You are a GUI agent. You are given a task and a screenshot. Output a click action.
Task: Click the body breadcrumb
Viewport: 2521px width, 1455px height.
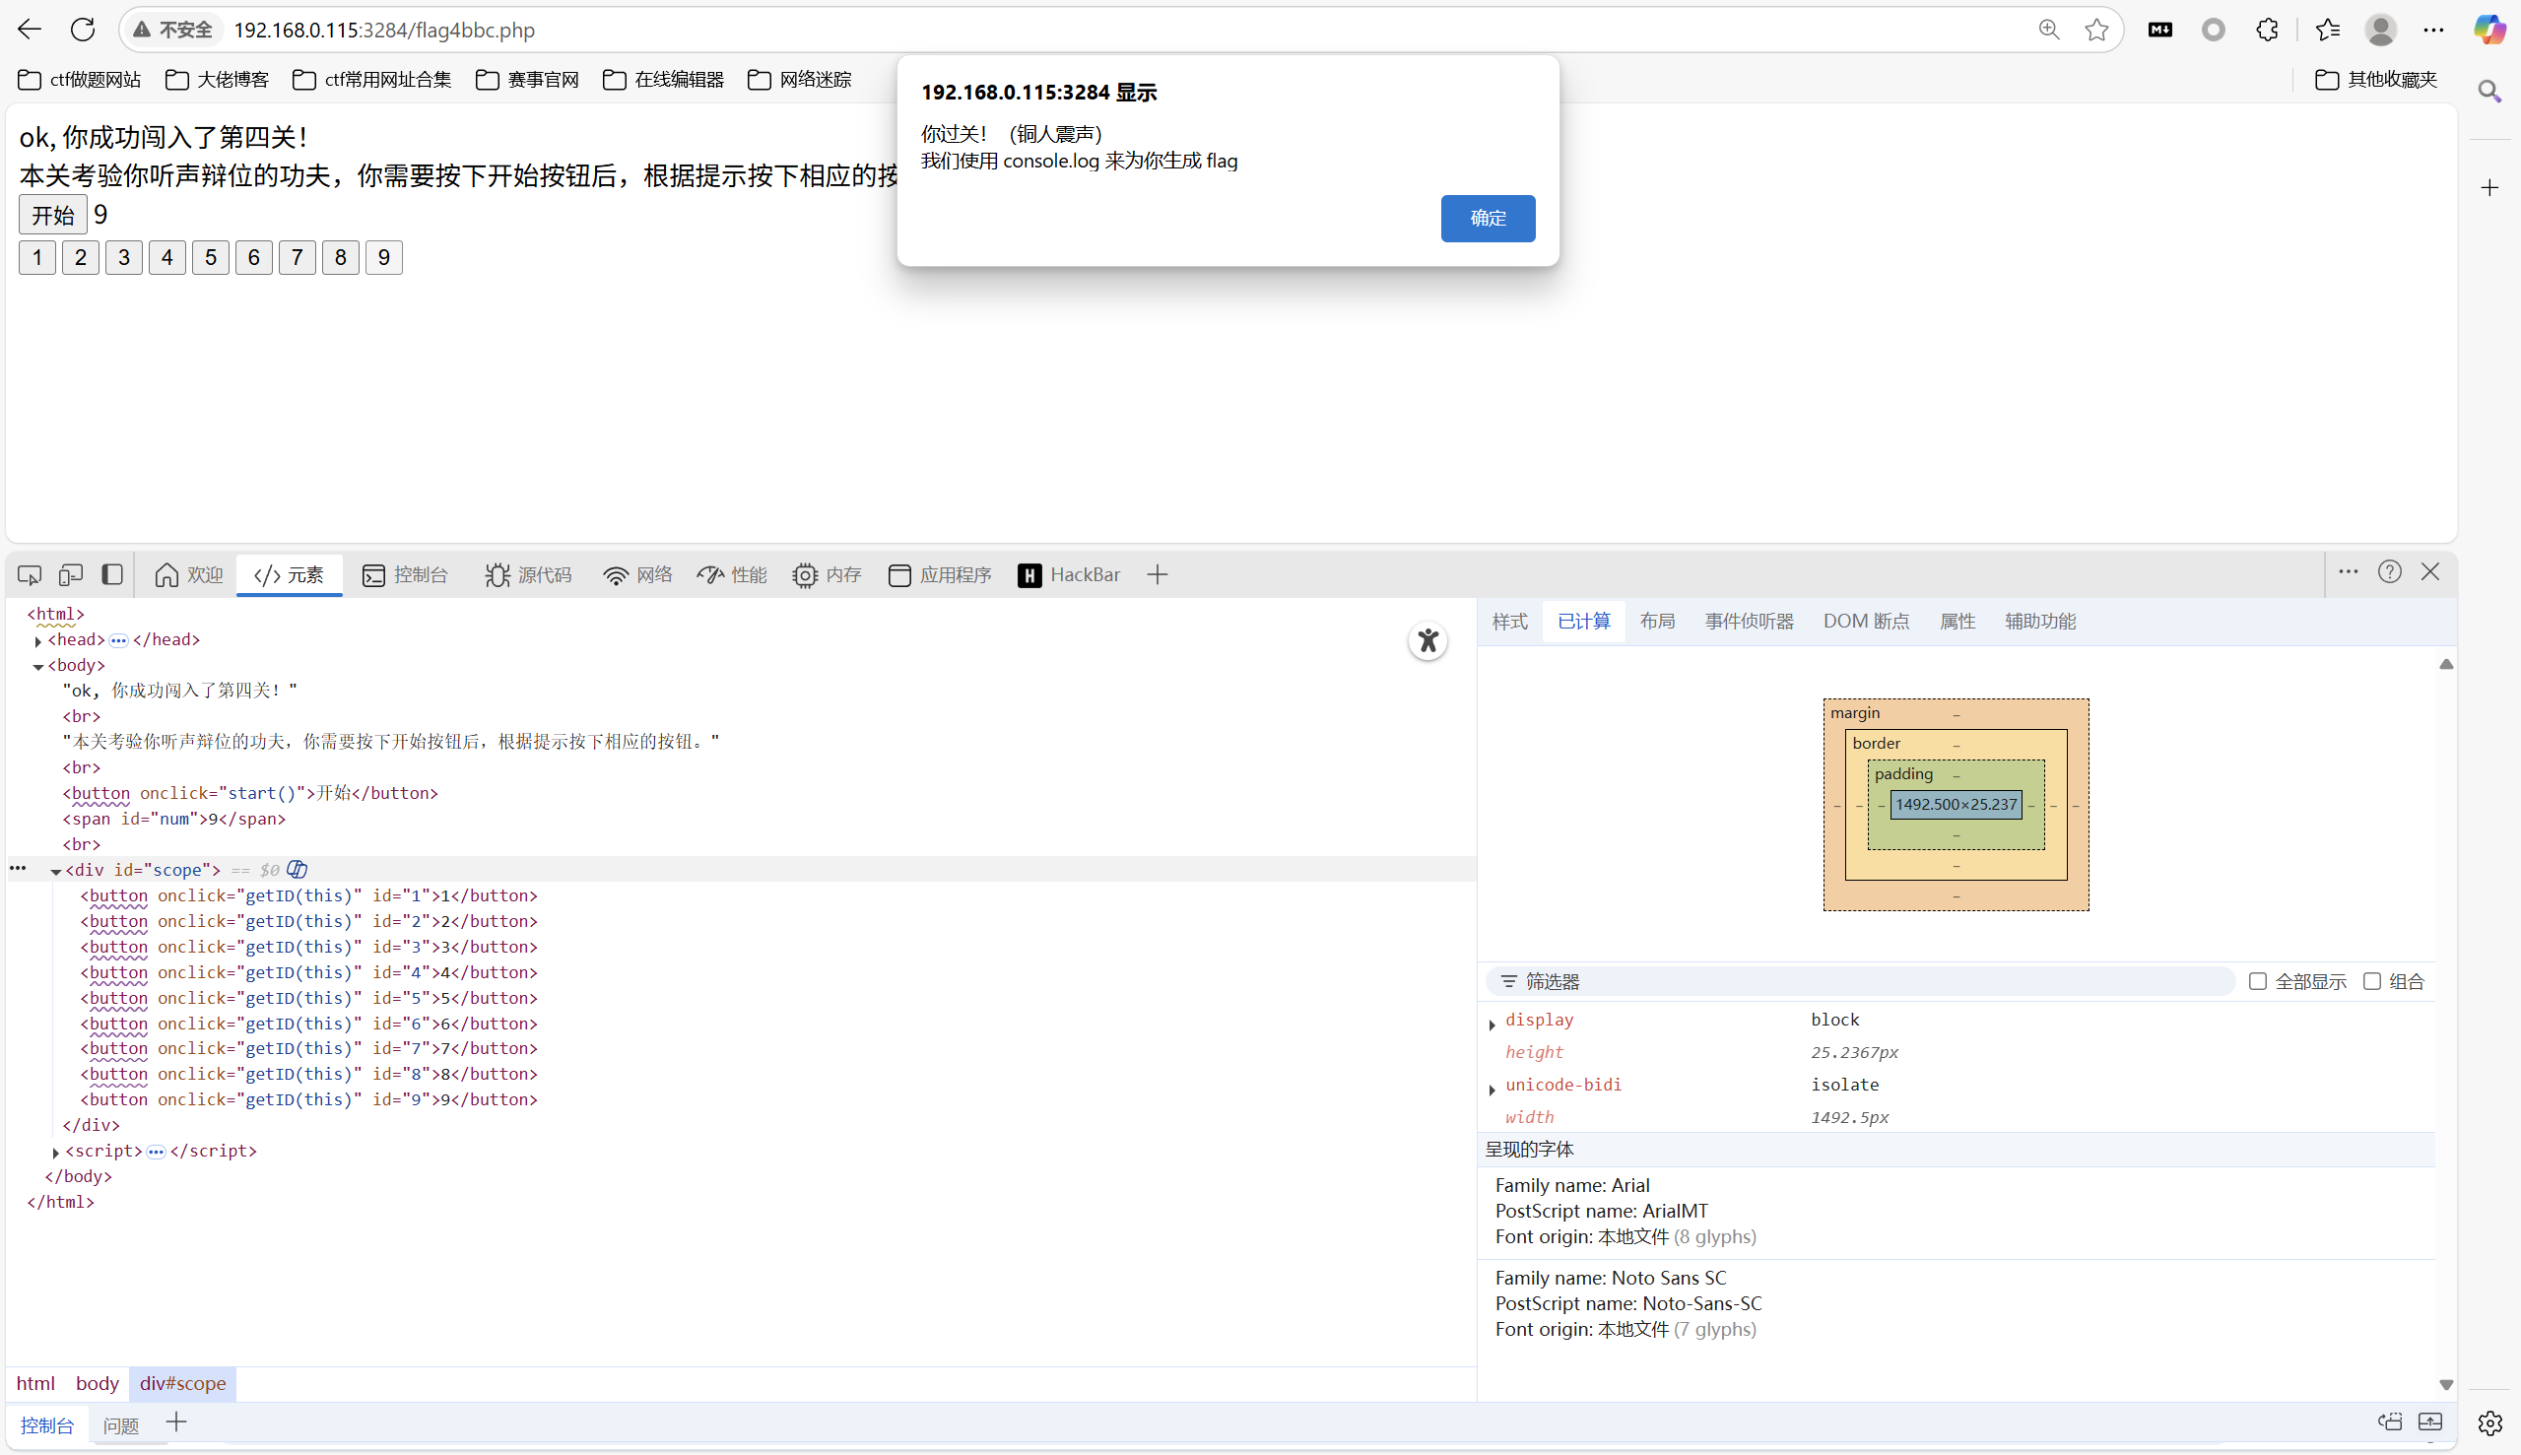[97, 1383]
